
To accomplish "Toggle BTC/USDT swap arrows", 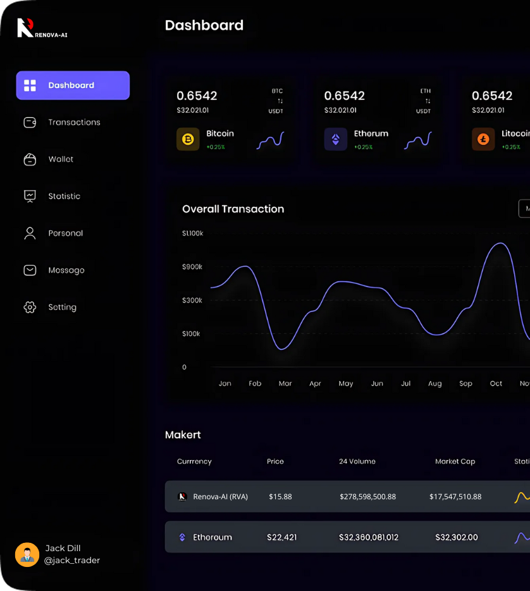I will 280,101.
